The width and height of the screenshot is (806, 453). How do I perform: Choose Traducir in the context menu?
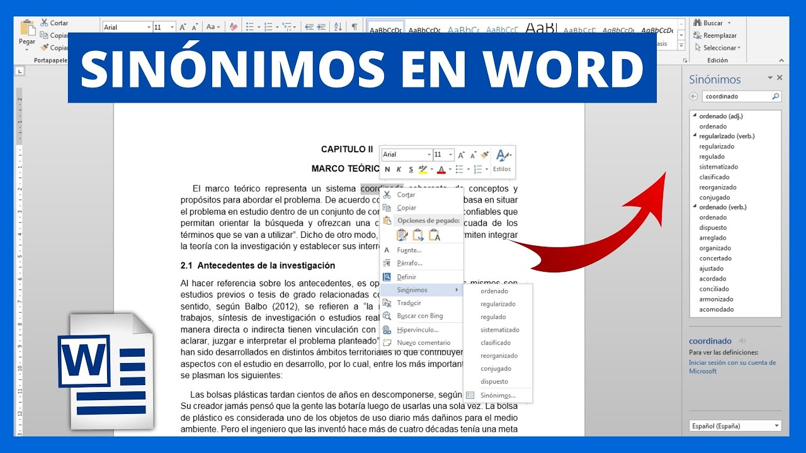(422, 303)
